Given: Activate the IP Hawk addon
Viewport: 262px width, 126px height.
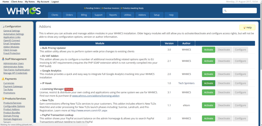Looking at the screenshot, I should (x=209, y=83).
